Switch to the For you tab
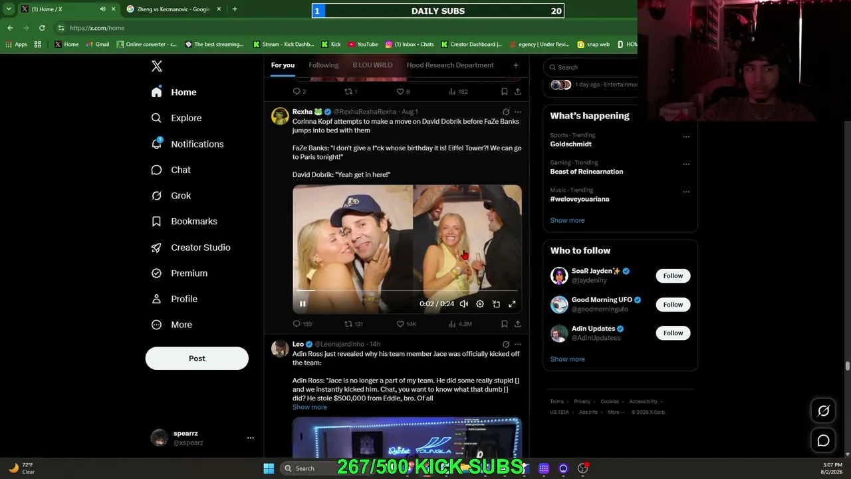The height and width of the screenshot is (479, 851). pos(283,65)
